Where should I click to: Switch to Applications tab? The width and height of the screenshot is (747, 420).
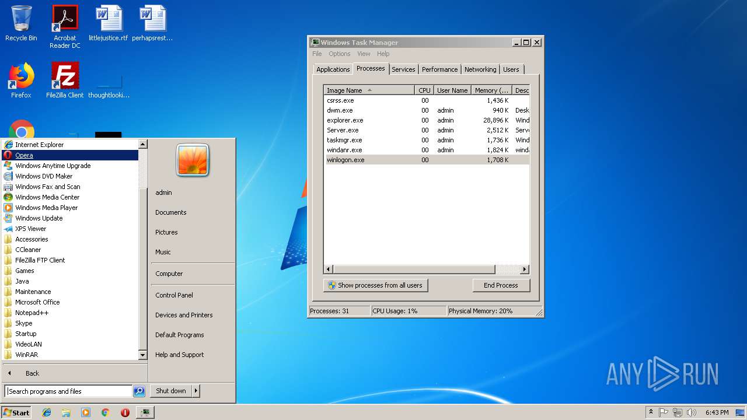tap(333, 69)
